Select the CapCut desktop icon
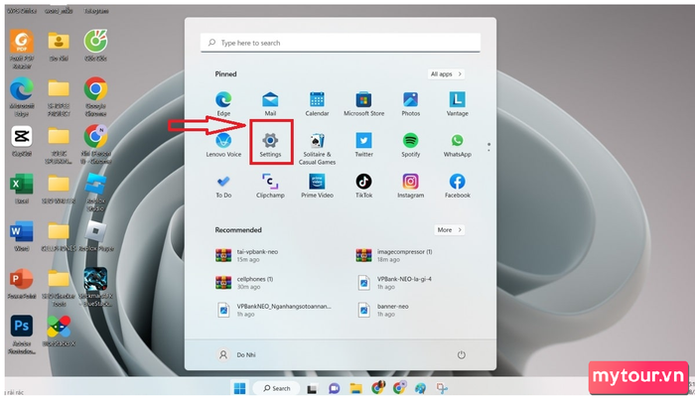 pos(22,141)
